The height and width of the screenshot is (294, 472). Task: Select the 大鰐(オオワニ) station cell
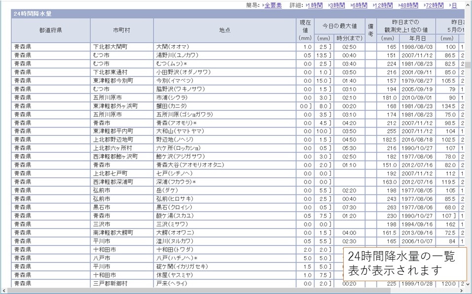pyautogui.click(x=224, y=232)
